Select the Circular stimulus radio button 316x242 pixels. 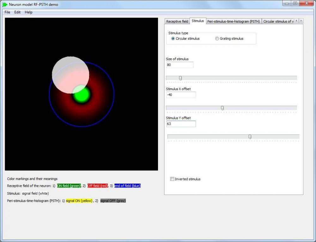[x=173, y=38]
